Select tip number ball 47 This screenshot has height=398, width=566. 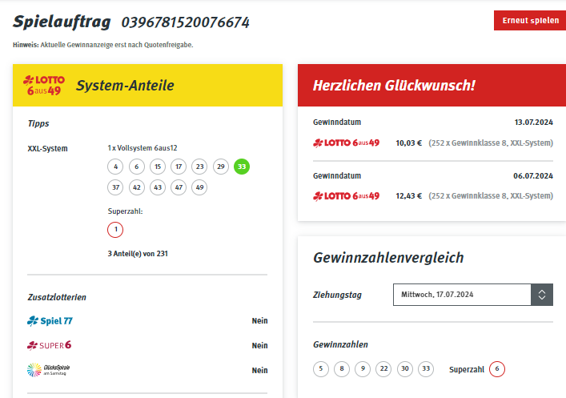179,187
